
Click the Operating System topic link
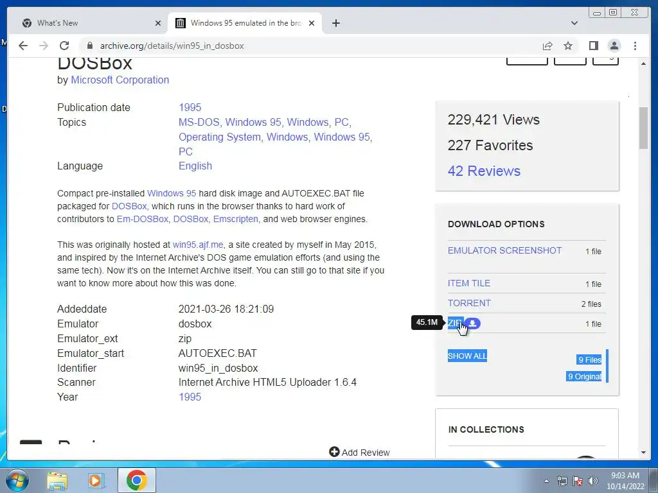click(x=220, y=137)
